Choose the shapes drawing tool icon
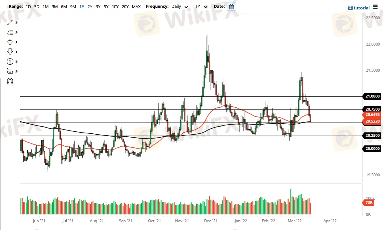The image size is (385, 230). click(x=10, y=42)
